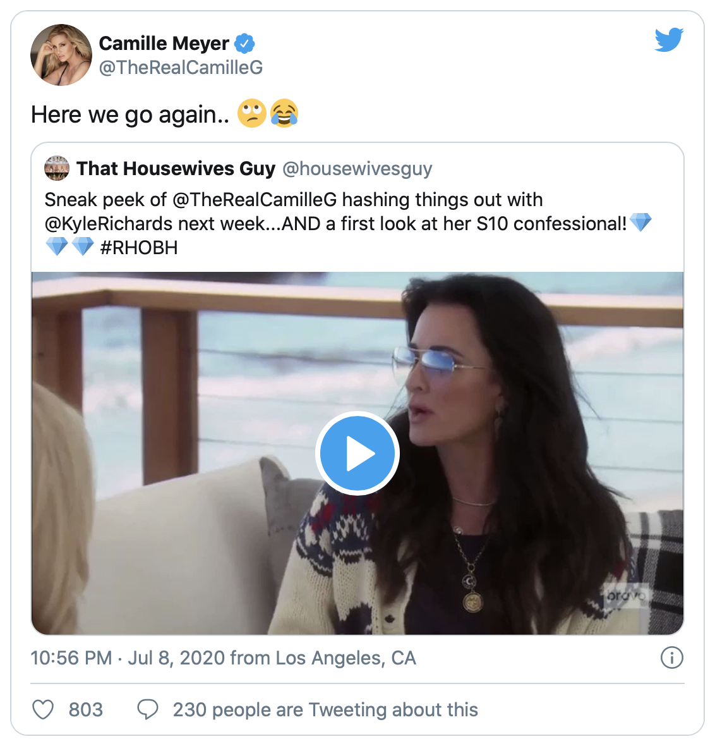
Task: Open the #RHOBH hashtag
Action: click(139, 247)
